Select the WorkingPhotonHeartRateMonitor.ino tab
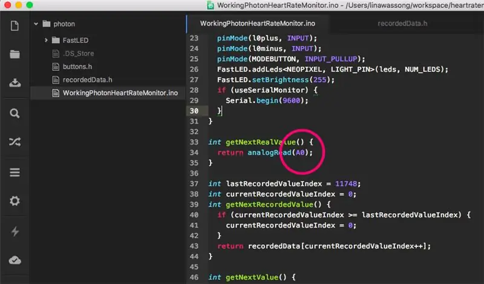This screenshot has width=484, height=284. (x=258, y=24)
